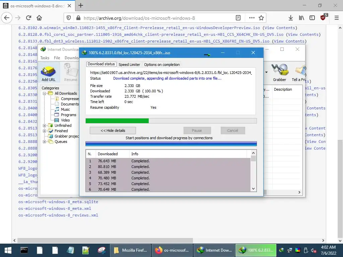Click the Pause button
This screenshot has width=343, height=257.
tap(197, 131)
